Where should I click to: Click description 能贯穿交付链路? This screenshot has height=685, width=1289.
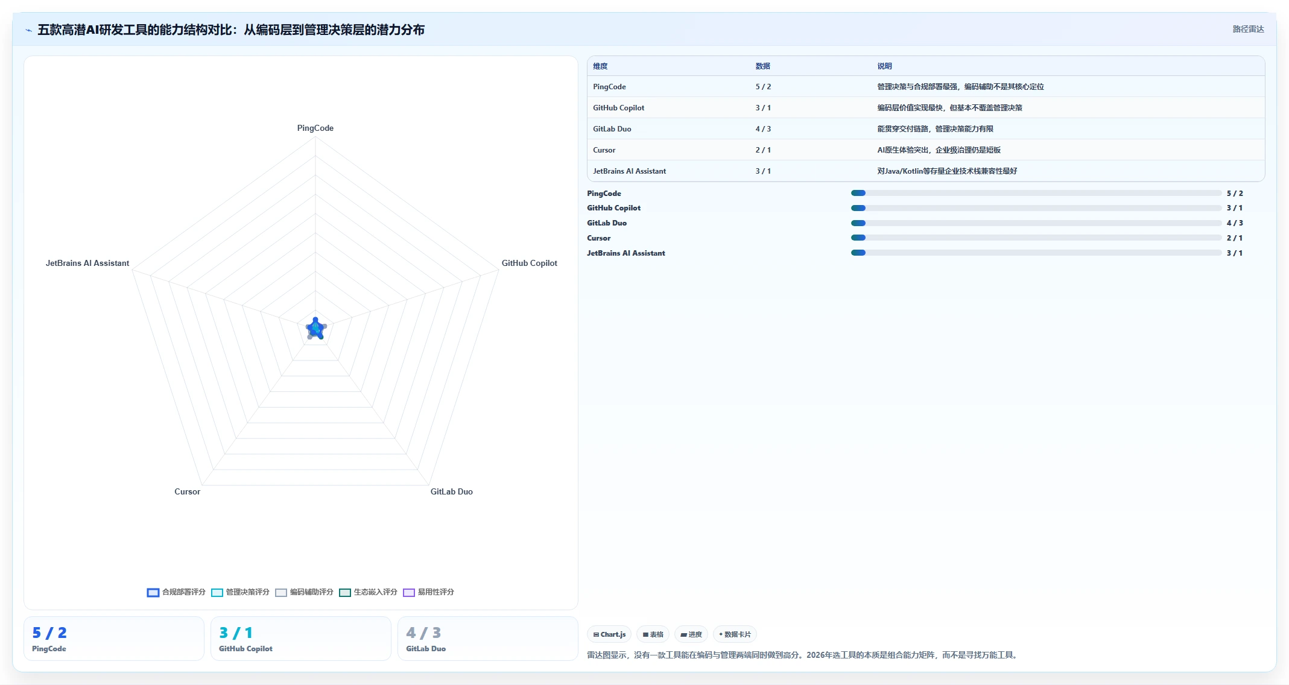click(x=935, y=129)
